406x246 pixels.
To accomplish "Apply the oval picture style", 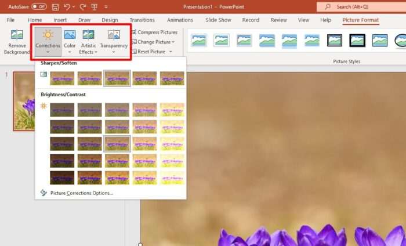I will coord(400,41).
